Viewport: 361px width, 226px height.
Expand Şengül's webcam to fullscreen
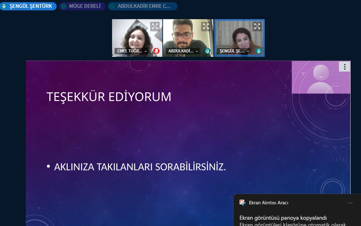click(x=257, y=26)
